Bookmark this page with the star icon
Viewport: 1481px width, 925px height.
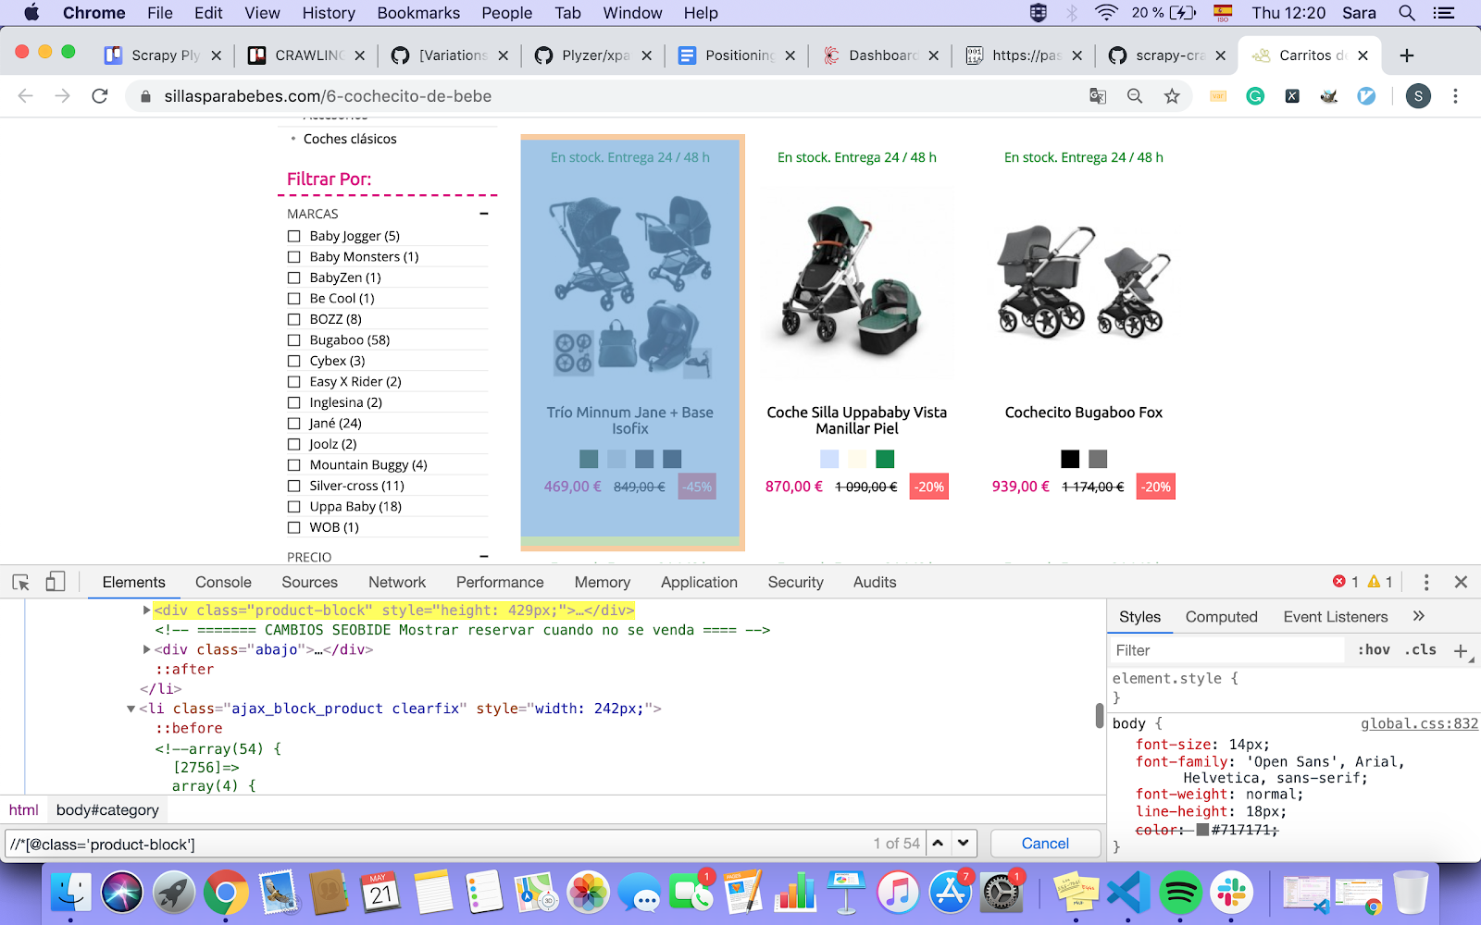1172,96
